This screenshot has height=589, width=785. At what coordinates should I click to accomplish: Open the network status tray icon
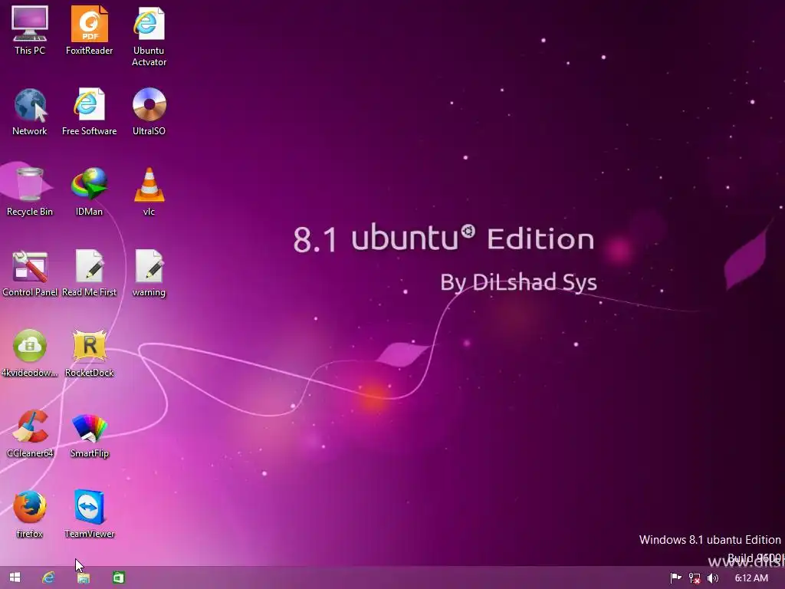[x=695, y=578]
